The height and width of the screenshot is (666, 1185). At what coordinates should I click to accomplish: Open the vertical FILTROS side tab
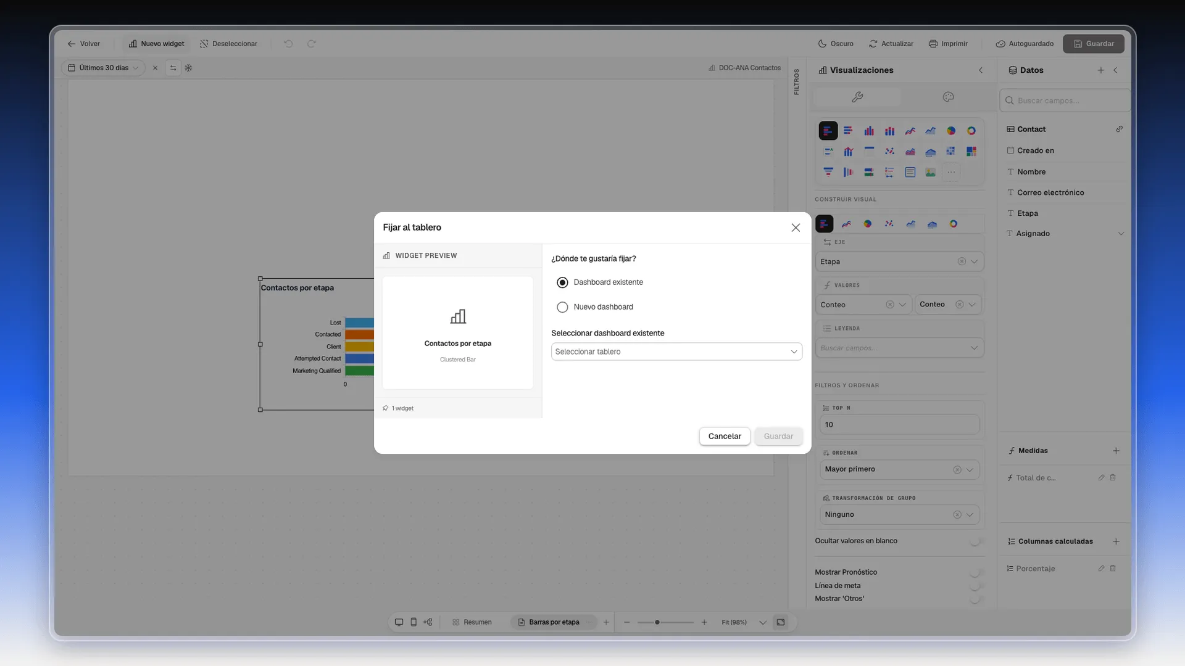pos(796,81)
